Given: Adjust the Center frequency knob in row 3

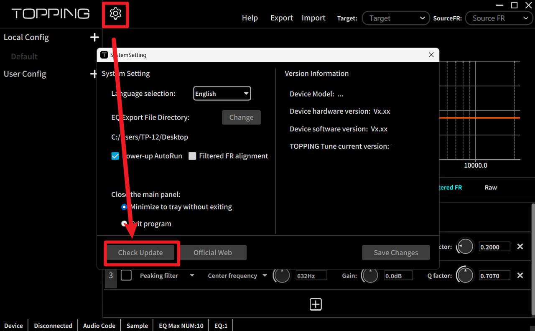Looking at the screenshot, I should click(282, 275).
